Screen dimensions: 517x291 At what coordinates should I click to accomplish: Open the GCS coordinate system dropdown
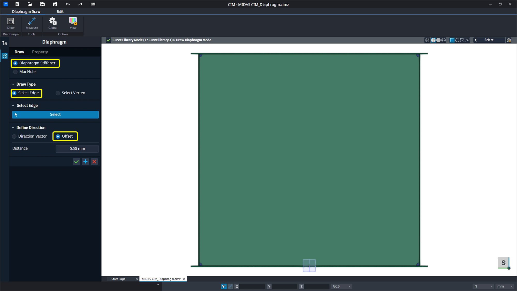[x=341, y=286]
